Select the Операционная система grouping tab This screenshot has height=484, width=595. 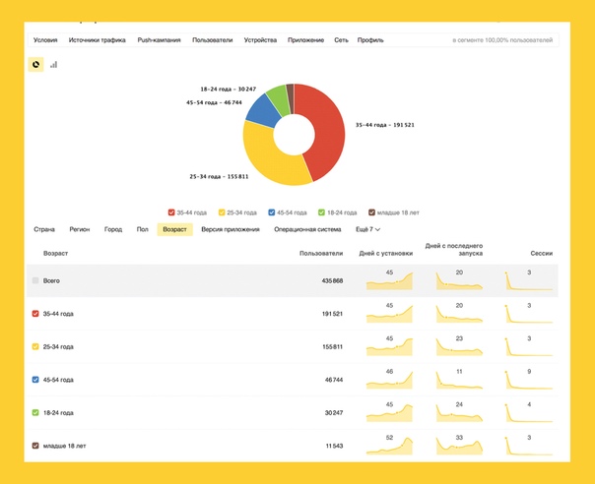click(x=307, y=229)
